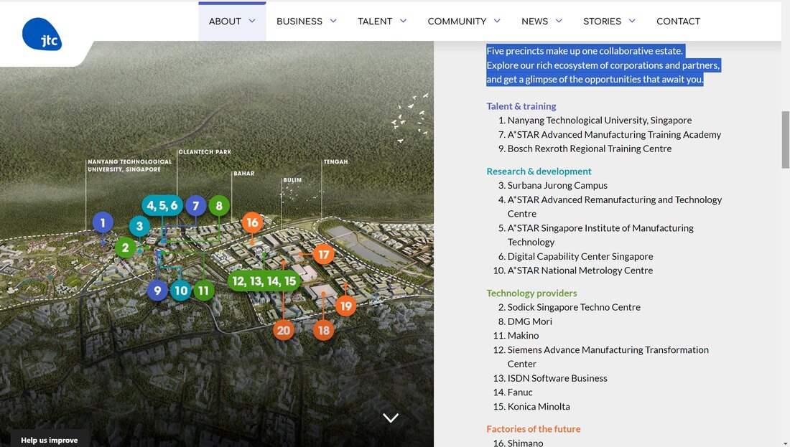Expand the NEWS menu chevron
The image size is (790, 447).
pyautogui.click(x=559, y=21)
